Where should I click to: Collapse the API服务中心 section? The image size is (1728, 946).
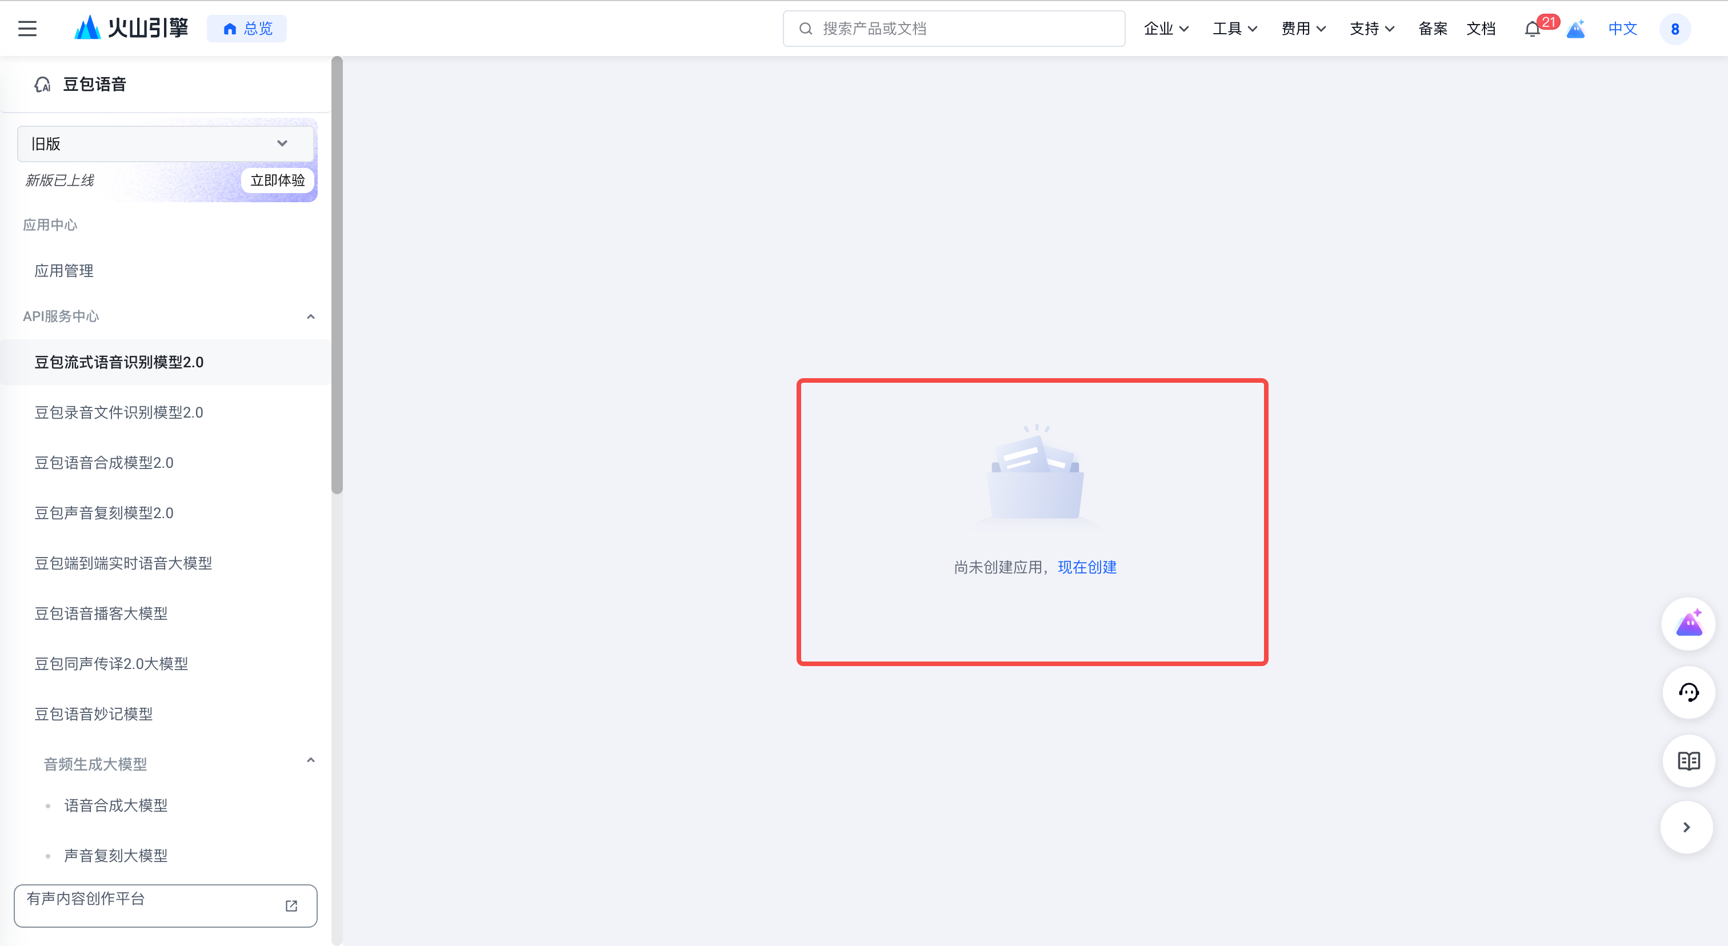[311, 316]
